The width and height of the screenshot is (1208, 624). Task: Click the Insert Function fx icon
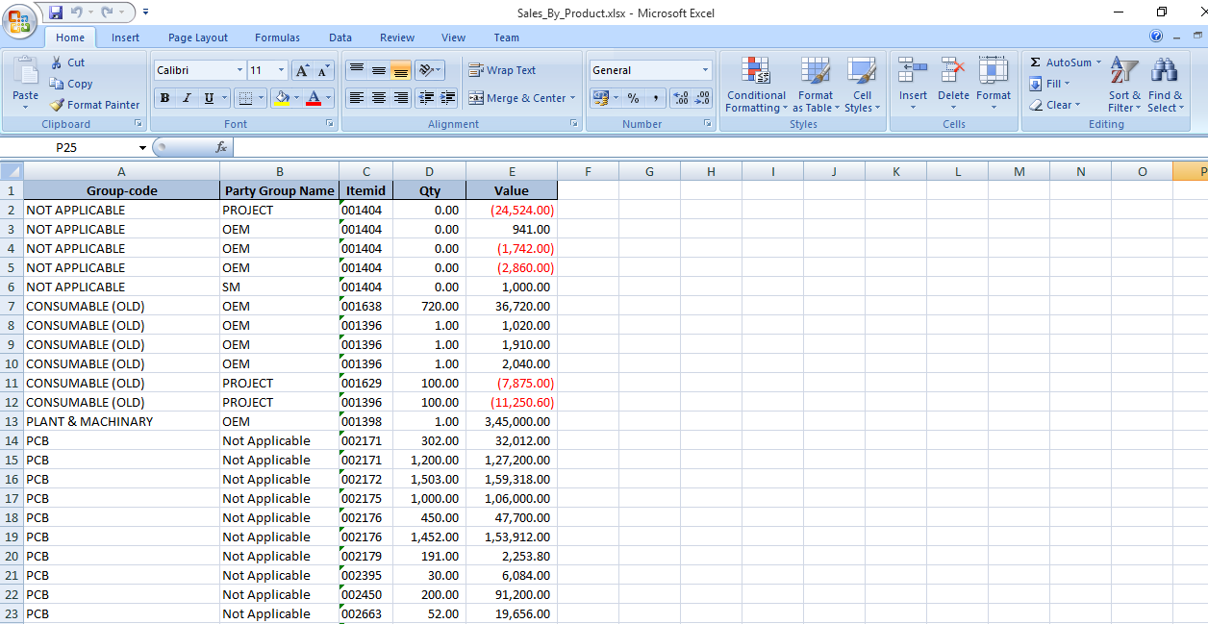pyautogui.click(x=221, y=147)
